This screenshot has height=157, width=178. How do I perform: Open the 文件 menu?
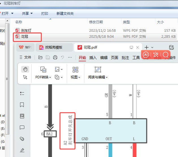(25, 57)
